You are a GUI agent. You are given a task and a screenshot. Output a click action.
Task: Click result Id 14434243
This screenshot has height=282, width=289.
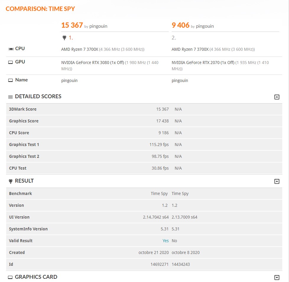click(181, 264)
